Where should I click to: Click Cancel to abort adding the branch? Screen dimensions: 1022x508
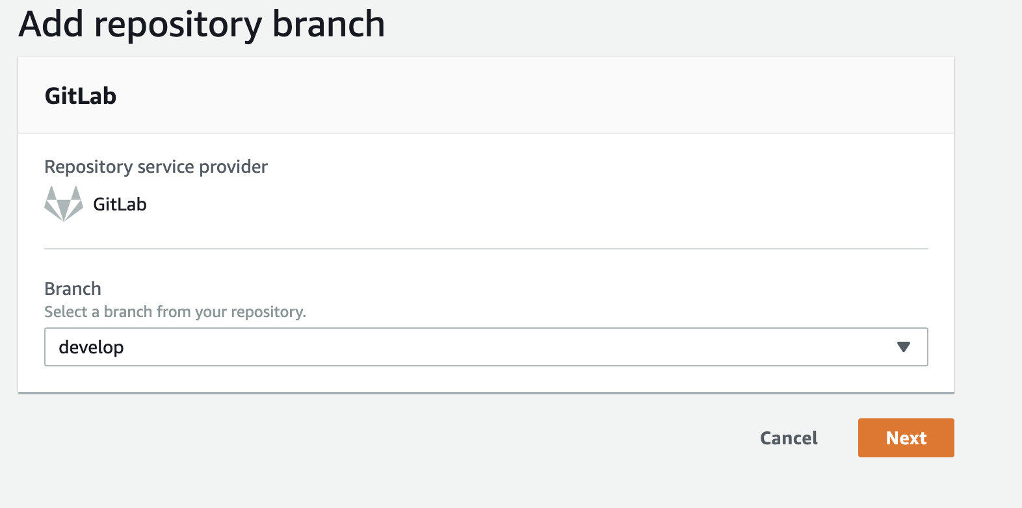[789, 438]
